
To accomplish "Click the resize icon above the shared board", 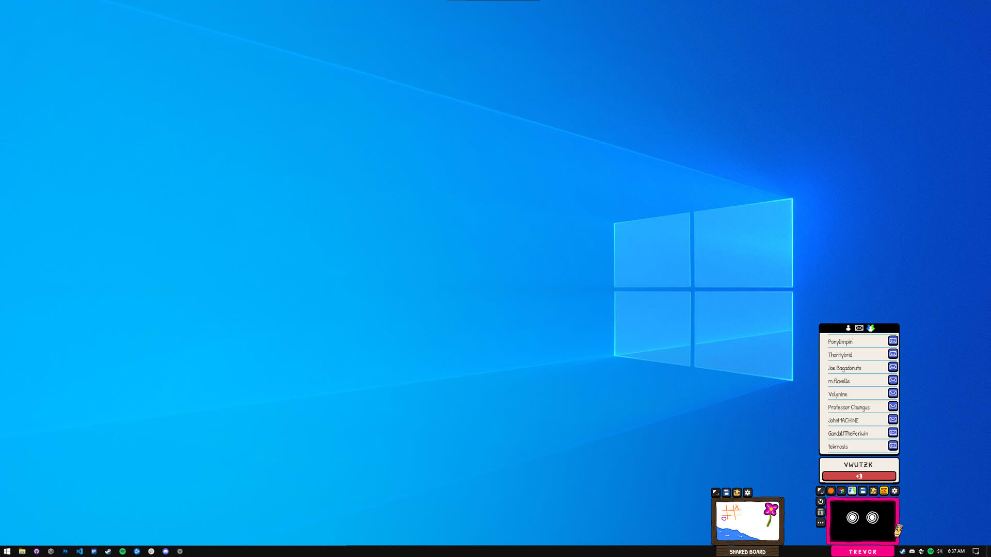I will point(715,493).
